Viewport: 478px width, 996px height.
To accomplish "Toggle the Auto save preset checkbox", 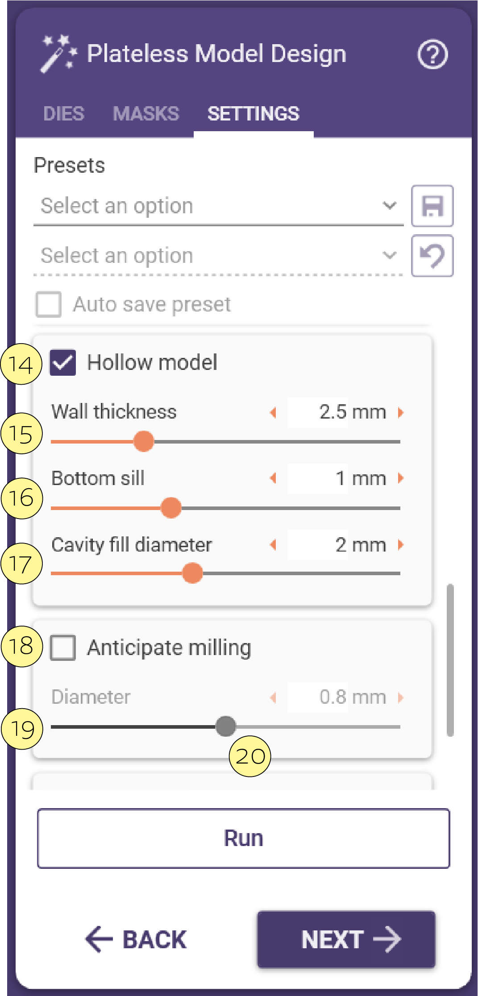I will click(48, 305).
